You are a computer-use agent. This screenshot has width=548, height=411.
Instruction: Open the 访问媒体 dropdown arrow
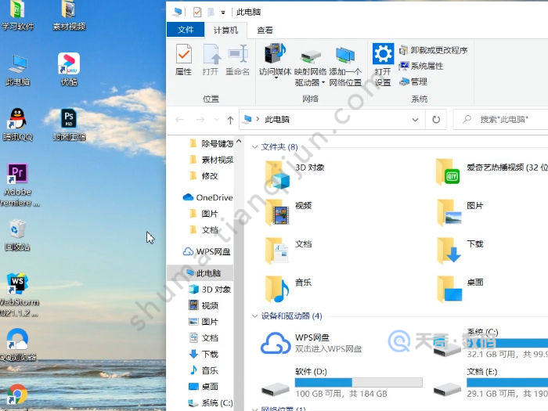point(276,78)
